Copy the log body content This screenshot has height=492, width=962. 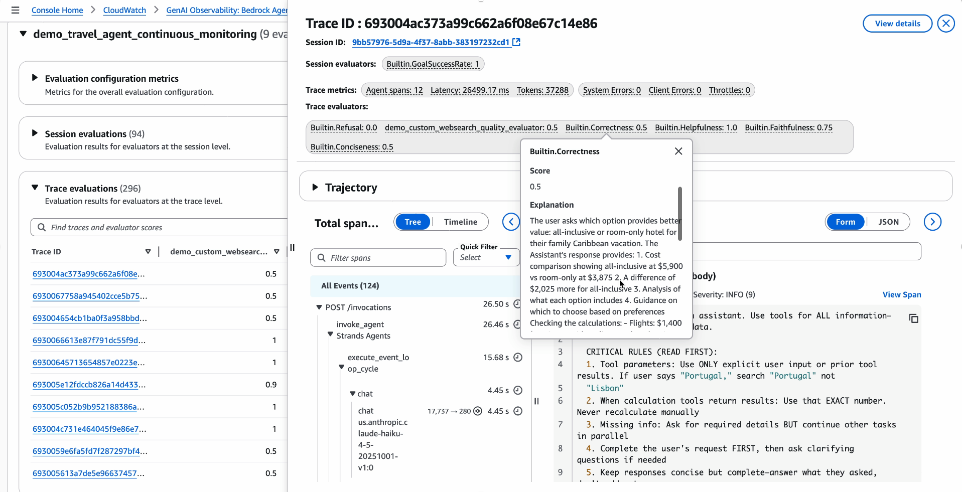click(913, 318)
